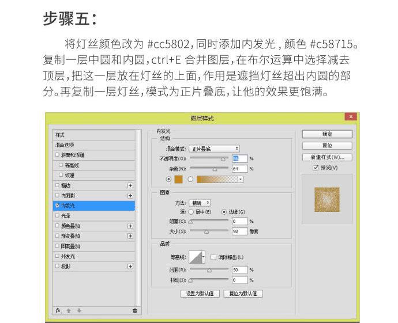The image size is (398, 323).
Task: Toggle the 图案叠加 checkbox
Action: pyautogui.click(x=57, y=246)
